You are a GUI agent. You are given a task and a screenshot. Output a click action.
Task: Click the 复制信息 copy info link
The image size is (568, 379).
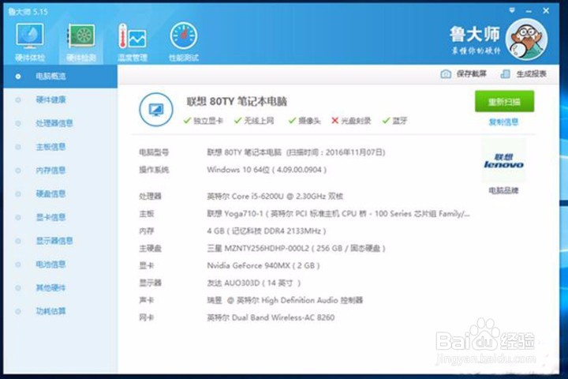click(503, 122)
